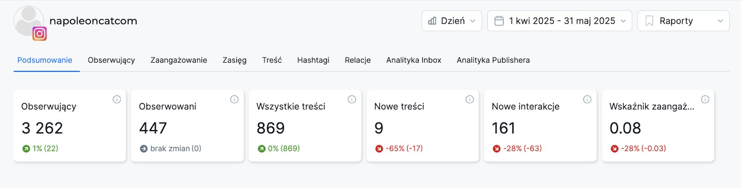Viewport: 741px width, 188px height.
Task: Click the Nowe interakcje card title
Action: 526,107
